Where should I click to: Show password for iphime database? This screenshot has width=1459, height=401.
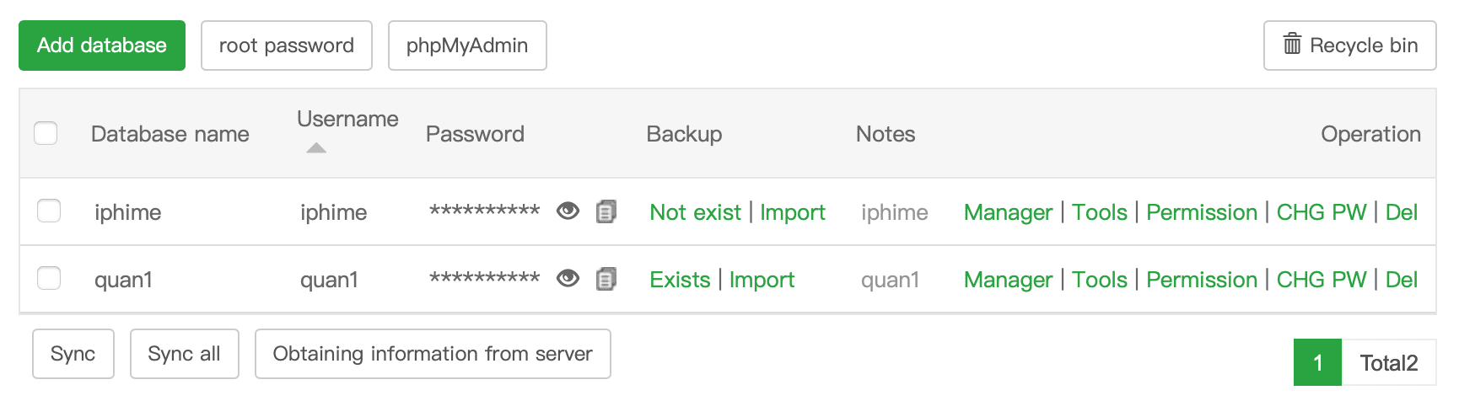(x=568, y=211)
